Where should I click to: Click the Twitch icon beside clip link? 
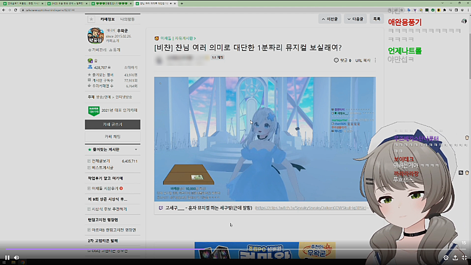(x=160, y=208)
